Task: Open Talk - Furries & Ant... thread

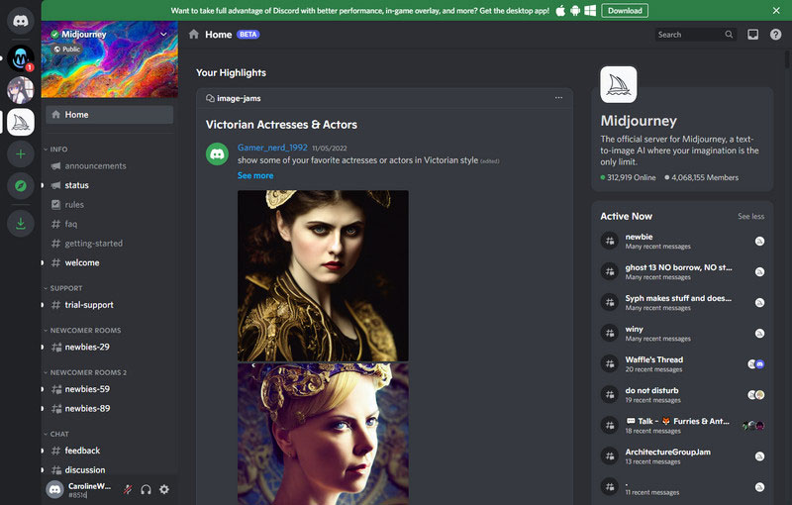Action: (682, 425)
